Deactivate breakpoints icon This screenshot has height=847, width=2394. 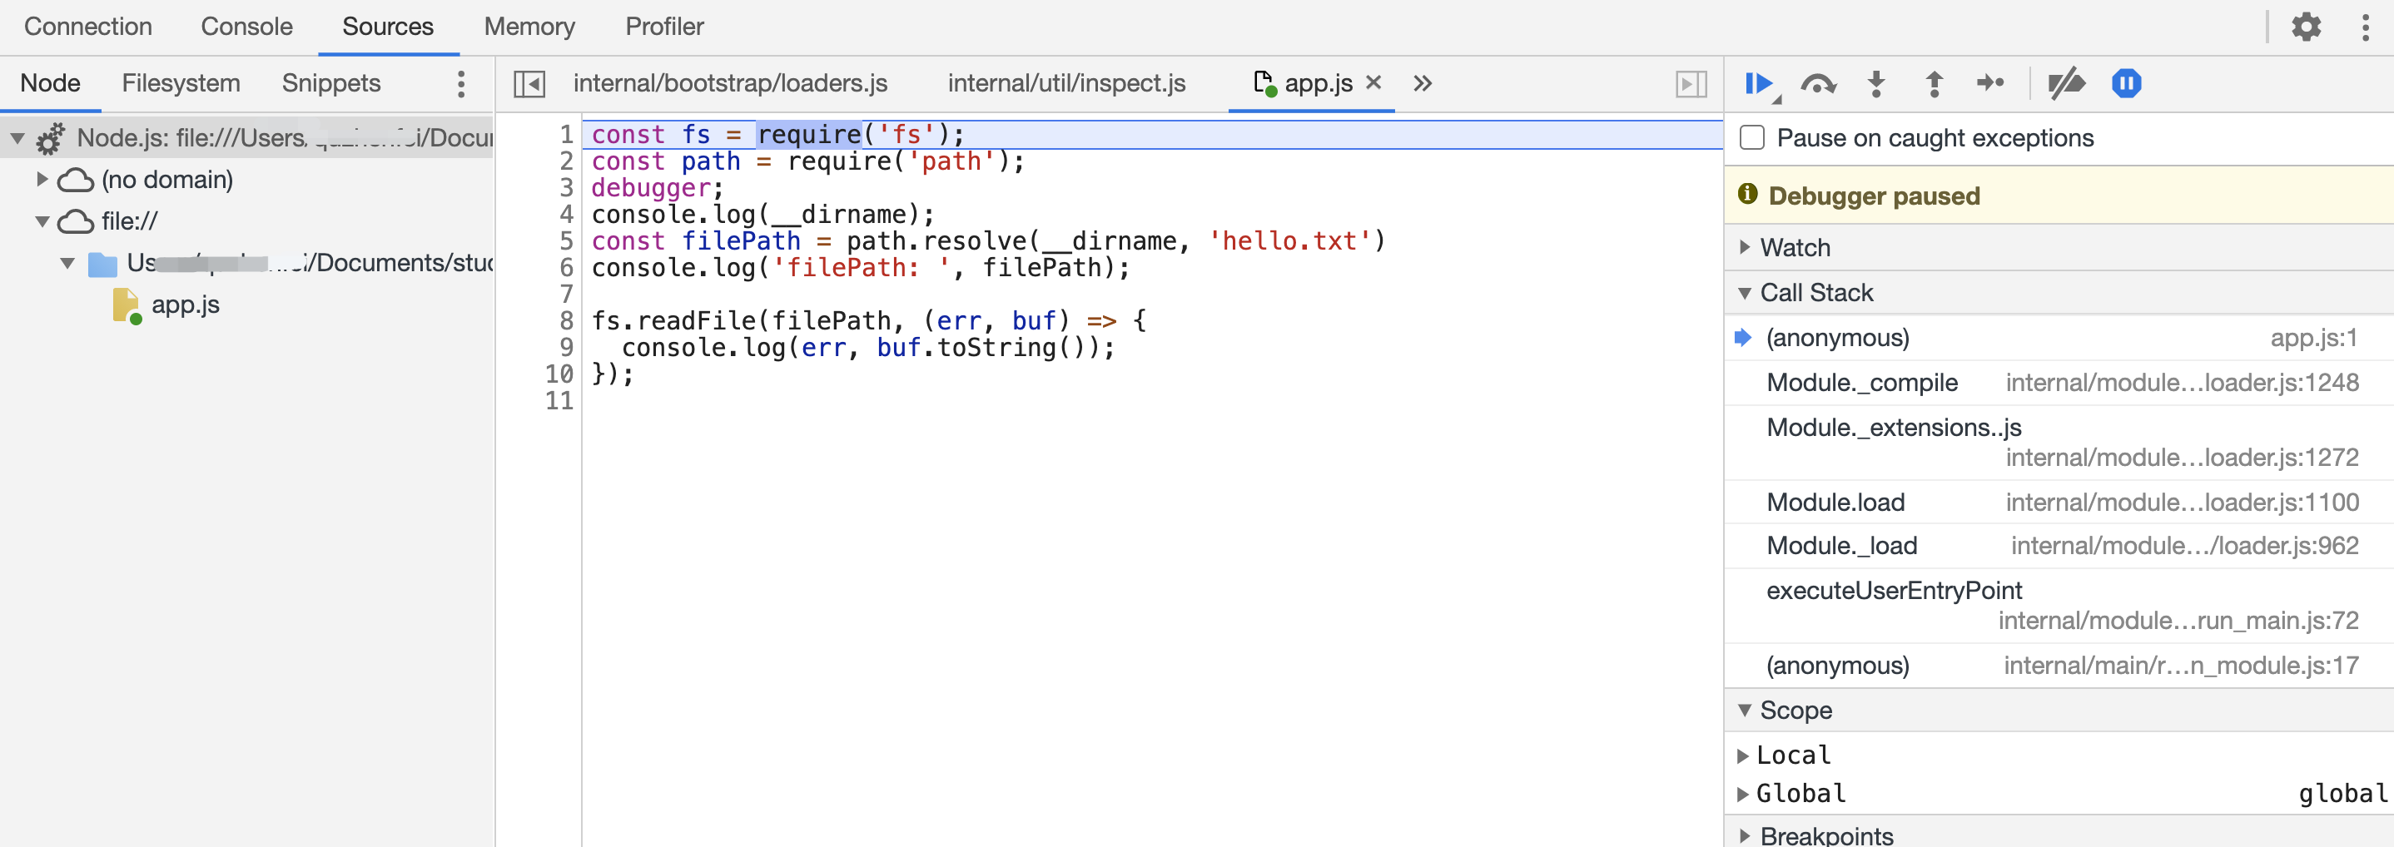(x=2066, y=85)
